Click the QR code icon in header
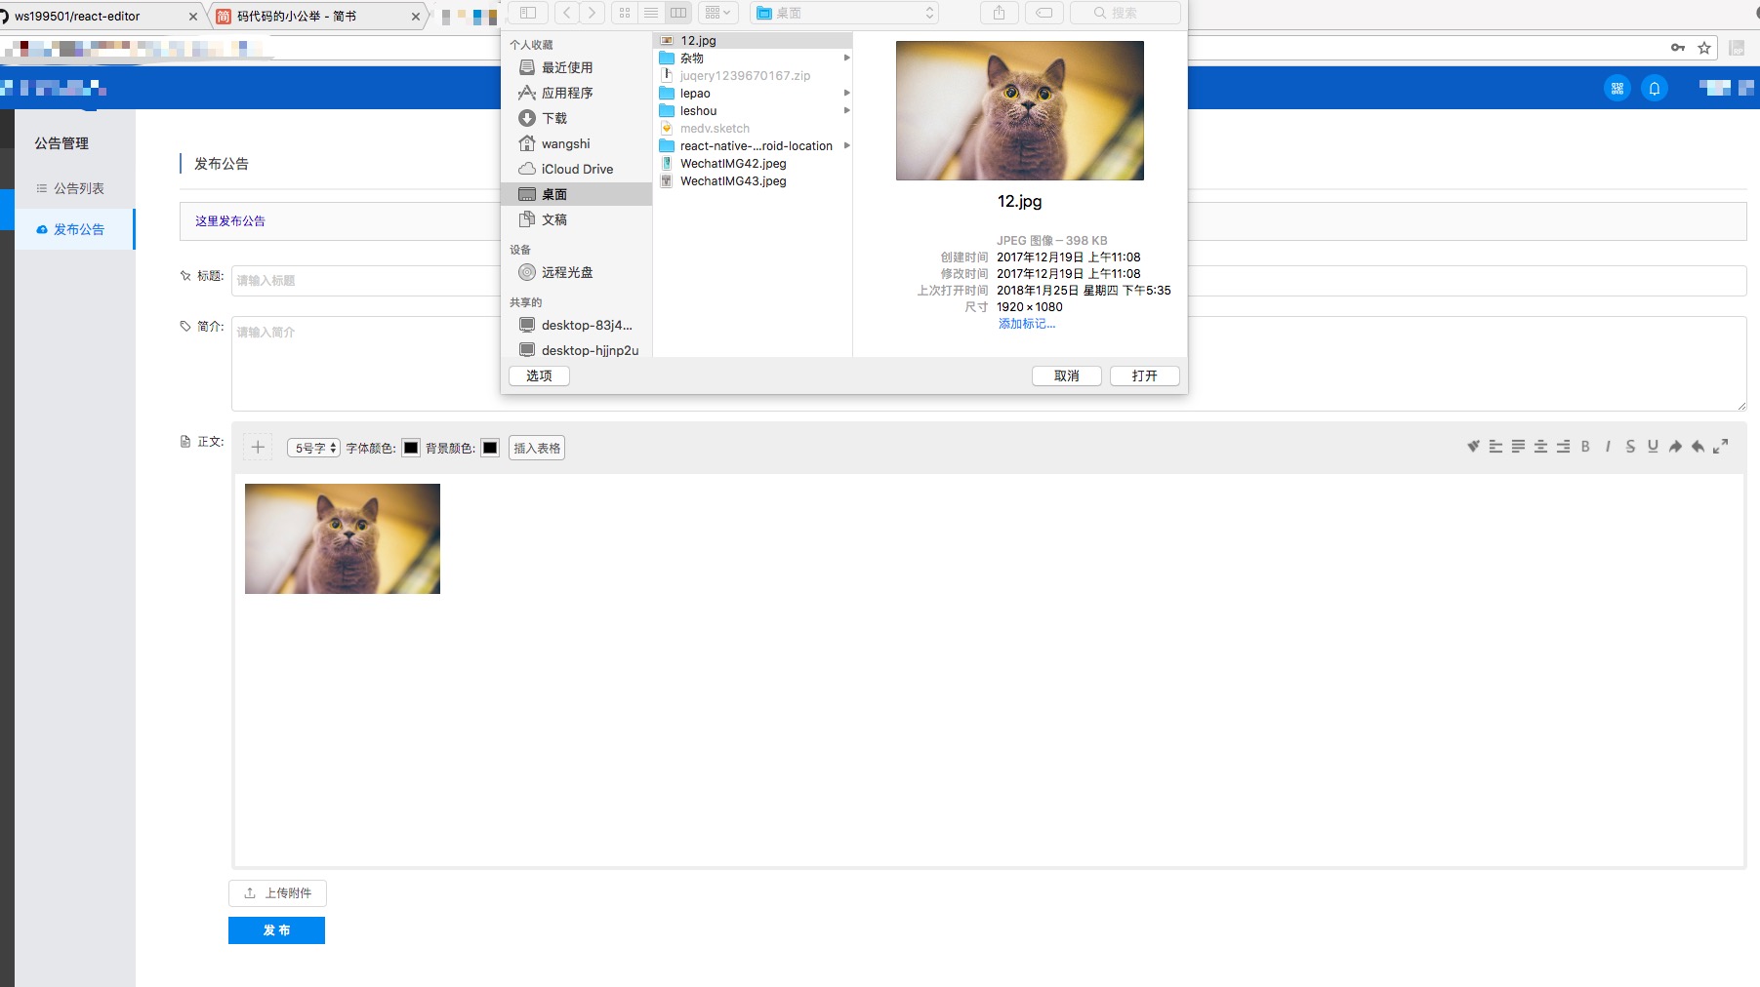The image size is (1760, 987). coord(1617,89)
